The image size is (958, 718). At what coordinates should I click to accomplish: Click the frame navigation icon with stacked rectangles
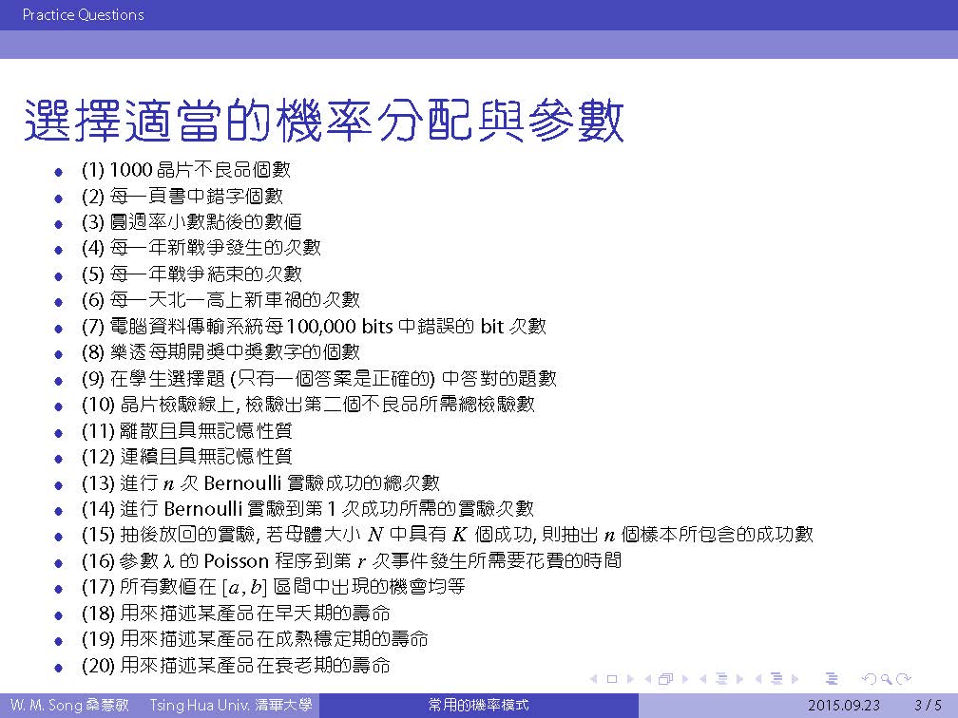(664, 679)
